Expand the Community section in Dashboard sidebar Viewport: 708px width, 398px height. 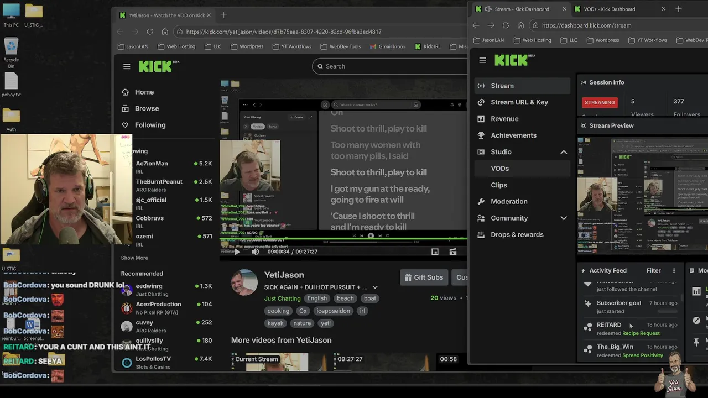(x=564, y=218)
